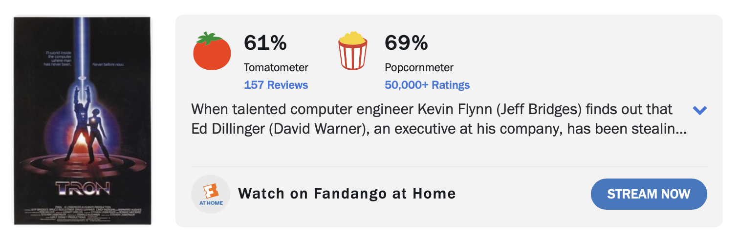The image size is (739, 239).
Task: Open the 157 Reviews link
Action: pyautogui.click(x=276, y=85)
